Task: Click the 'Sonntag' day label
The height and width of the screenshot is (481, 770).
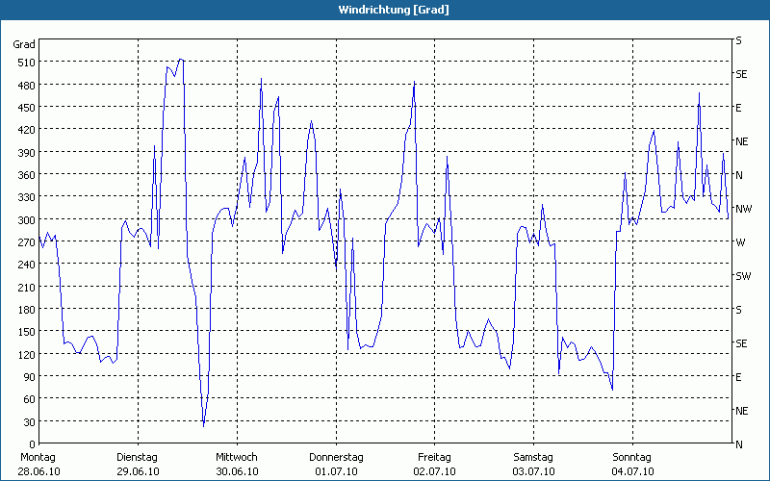Action: click(632, 458)
